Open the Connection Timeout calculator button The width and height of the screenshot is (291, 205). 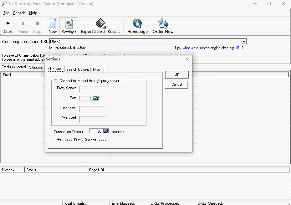point(106,131)
